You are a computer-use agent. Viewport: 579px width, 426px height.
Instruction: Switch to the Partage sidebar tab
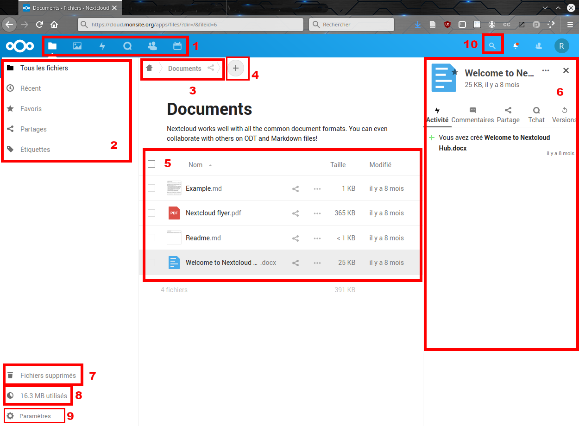click(508, 115)
